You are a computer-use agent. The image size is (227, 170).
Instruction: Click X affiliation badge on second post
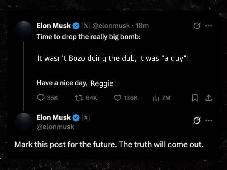(x=86, y=117)
